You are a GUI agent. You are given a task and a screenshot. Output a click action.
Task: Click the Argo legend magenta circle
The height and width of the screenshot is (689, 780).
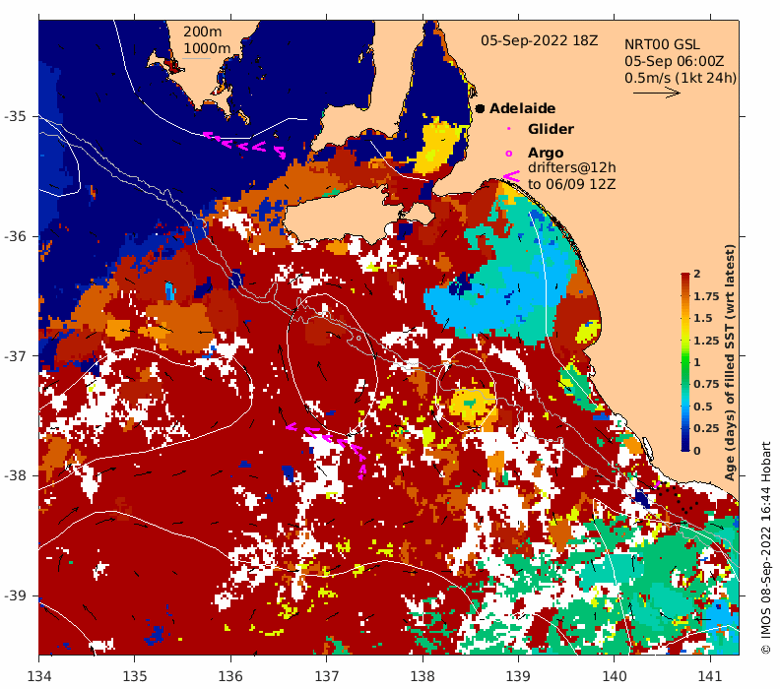[508, 154]
